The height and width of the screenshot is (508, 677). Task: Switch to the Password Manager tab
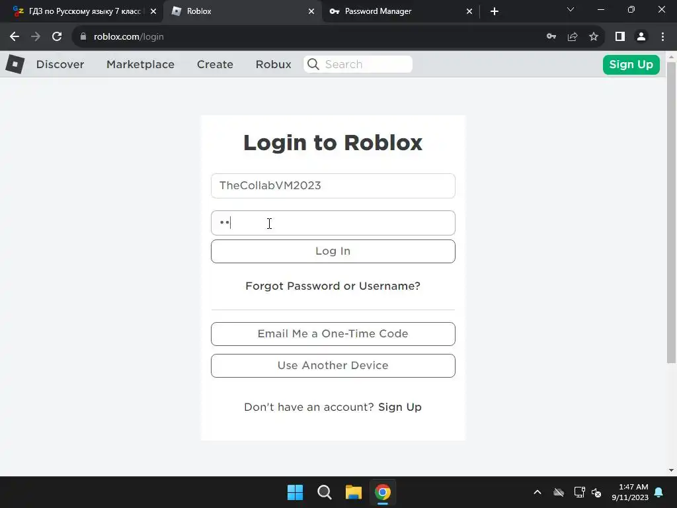pos(400,11)
